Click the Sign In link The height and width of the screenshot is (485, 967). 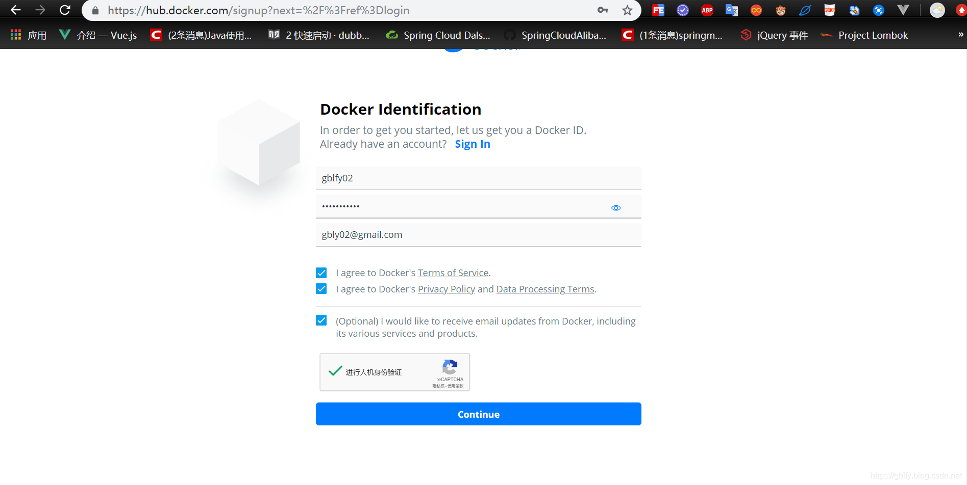click(x=473, y=144)
